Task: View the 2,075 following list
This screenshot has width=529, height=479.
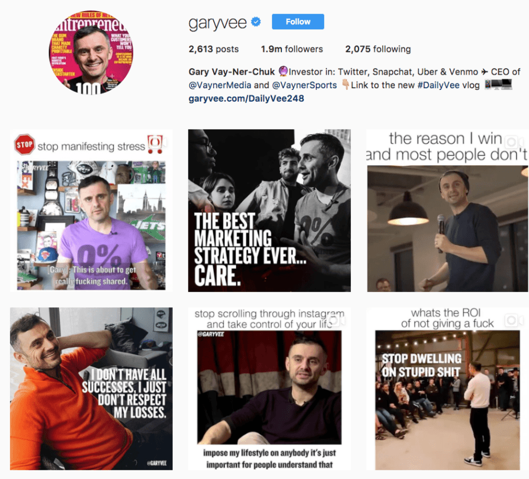Action: pyautogui.click(x=378, y=49)
